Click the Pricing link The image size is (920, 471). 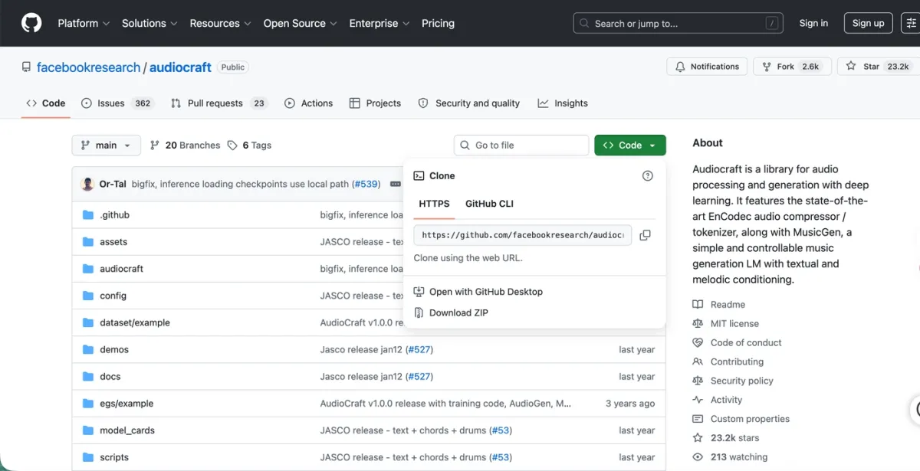(x=438, y=23)
